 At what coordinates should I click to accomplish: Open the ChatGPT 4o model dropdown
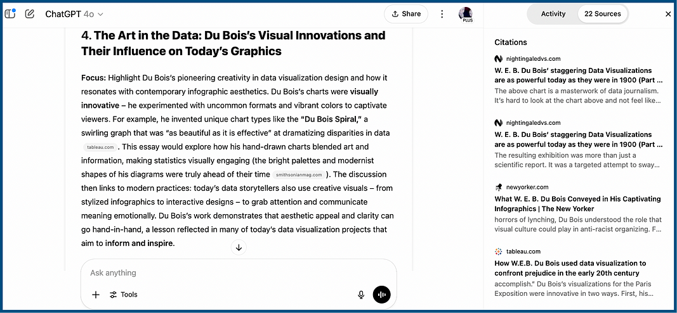pyautogui.click(x=74, y=14)
